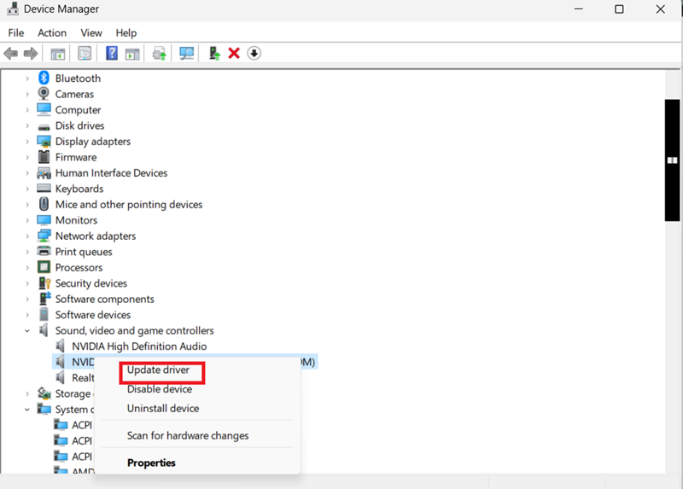
Task: Click the red X Uninstall device icon
Action: (234, 53)
